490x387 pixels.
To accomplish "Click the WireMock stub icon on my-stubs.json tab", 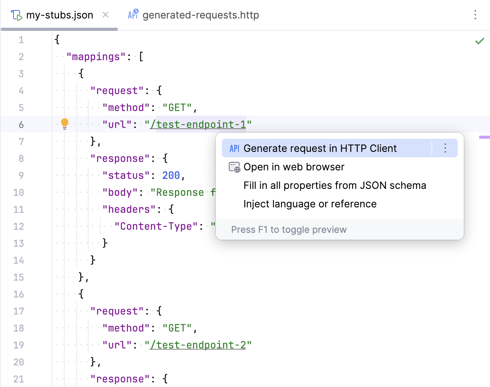I will tap(16, 14).
